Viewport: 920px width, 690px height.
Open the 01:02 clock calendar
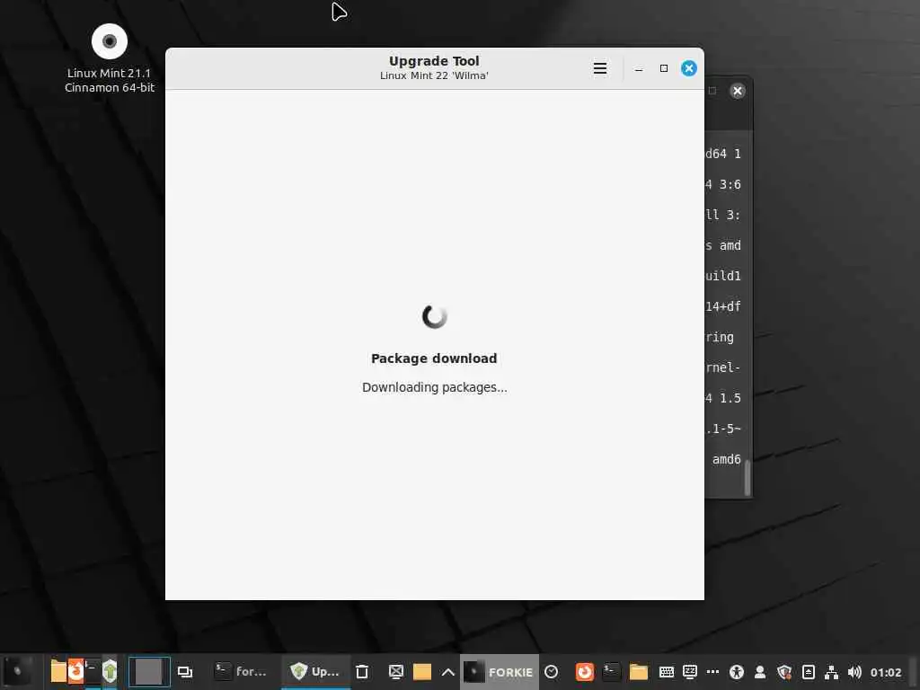click(x=885, y=672)
